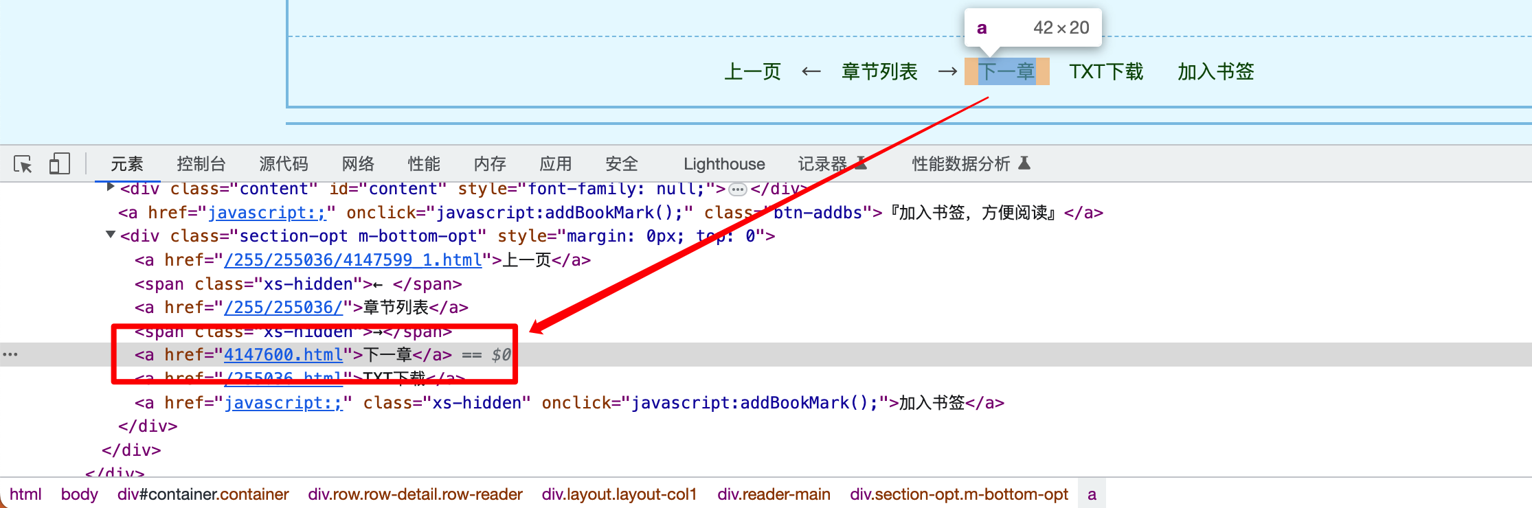Follow the 4147599_1.html href link
The width and height of the screenshot is (1532, 508).
(353, 260)
